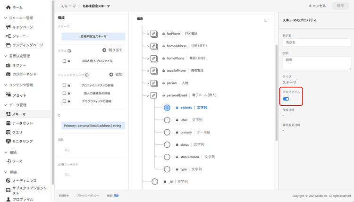Click the personalEmail object icon
This screenshot has width=354, height=202.
tap(153, 95)
